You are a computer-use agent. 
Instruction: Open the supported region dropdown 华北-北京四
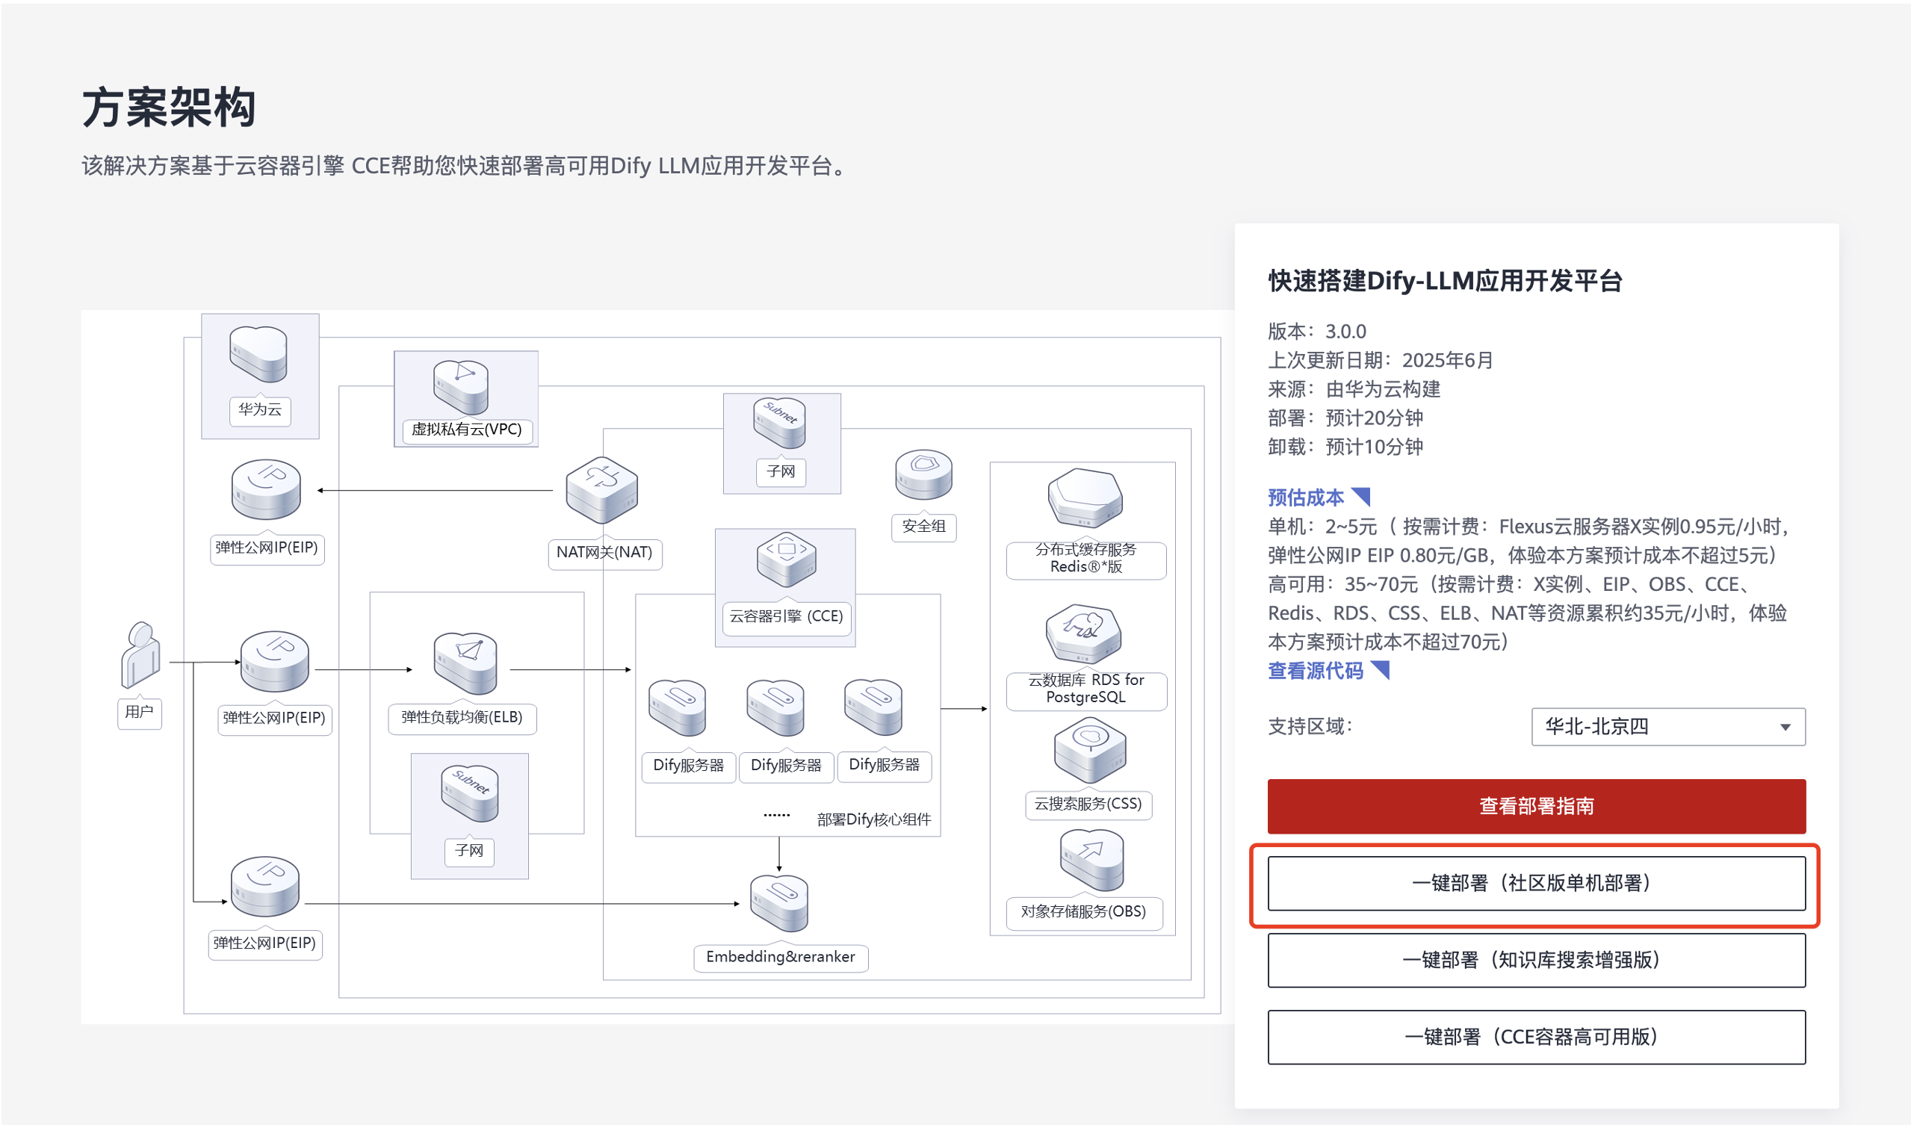(1667, 727)
